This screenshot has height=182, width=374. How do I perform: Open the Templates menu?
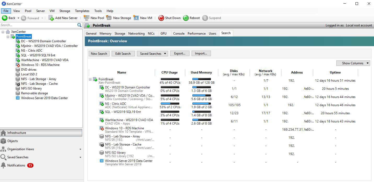[82, 11]
